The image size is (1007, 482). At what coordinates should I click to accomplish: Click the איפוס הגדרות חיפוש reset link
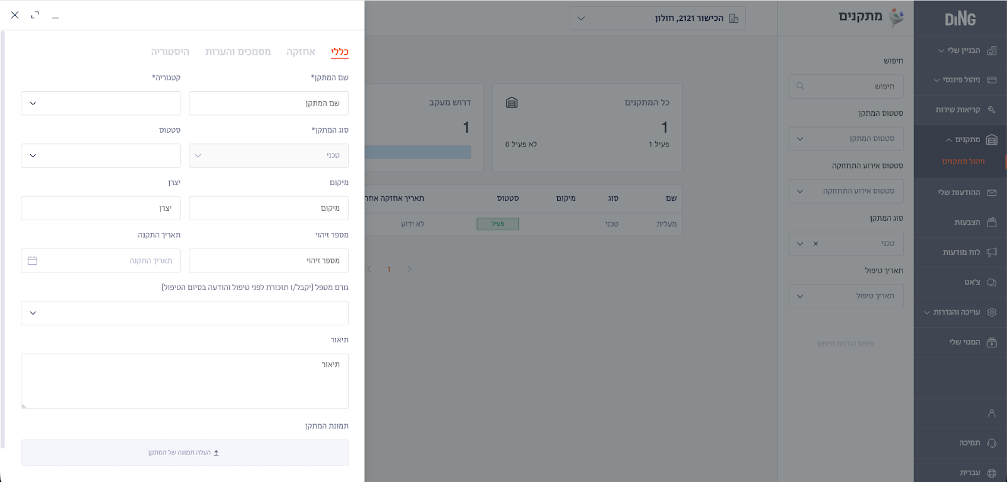[x=845, y=344]
